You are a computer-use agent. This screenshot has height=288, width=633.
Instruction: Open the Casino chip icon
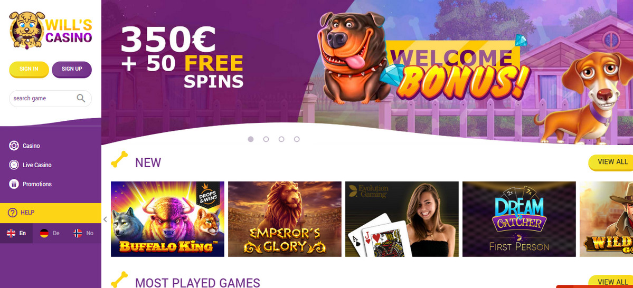[14, 146]
